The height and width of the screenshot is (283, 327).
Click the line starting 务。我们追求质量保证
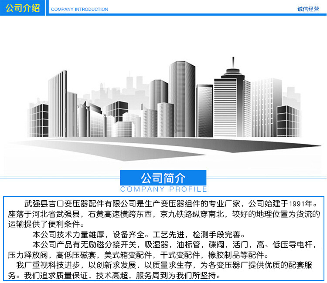pos(114,276)
